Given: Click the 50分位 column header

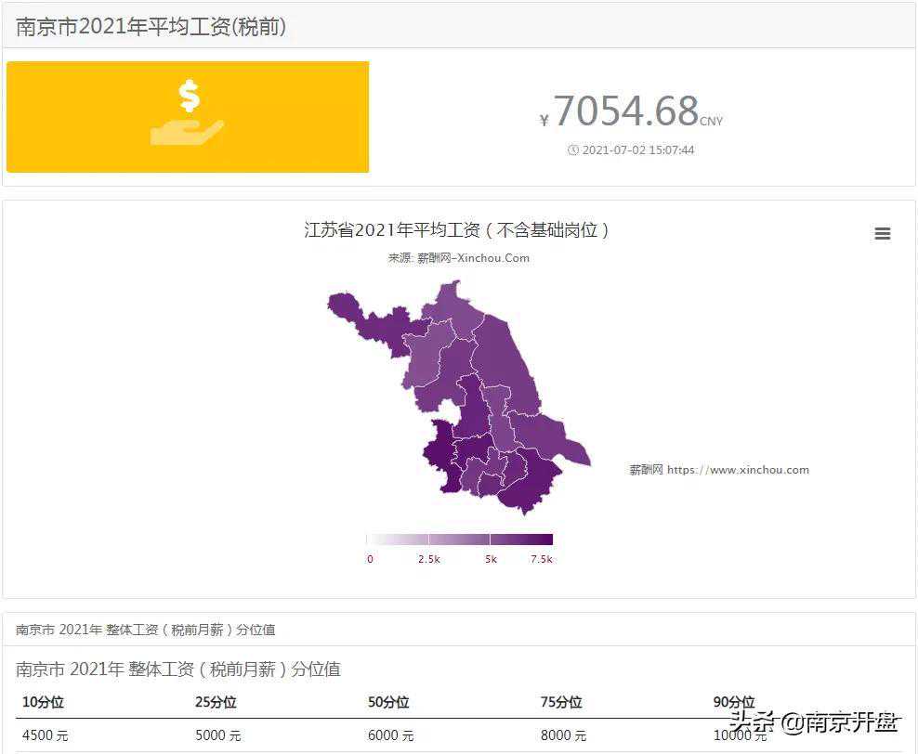Looking at the screenshot, I should (388, 703).
